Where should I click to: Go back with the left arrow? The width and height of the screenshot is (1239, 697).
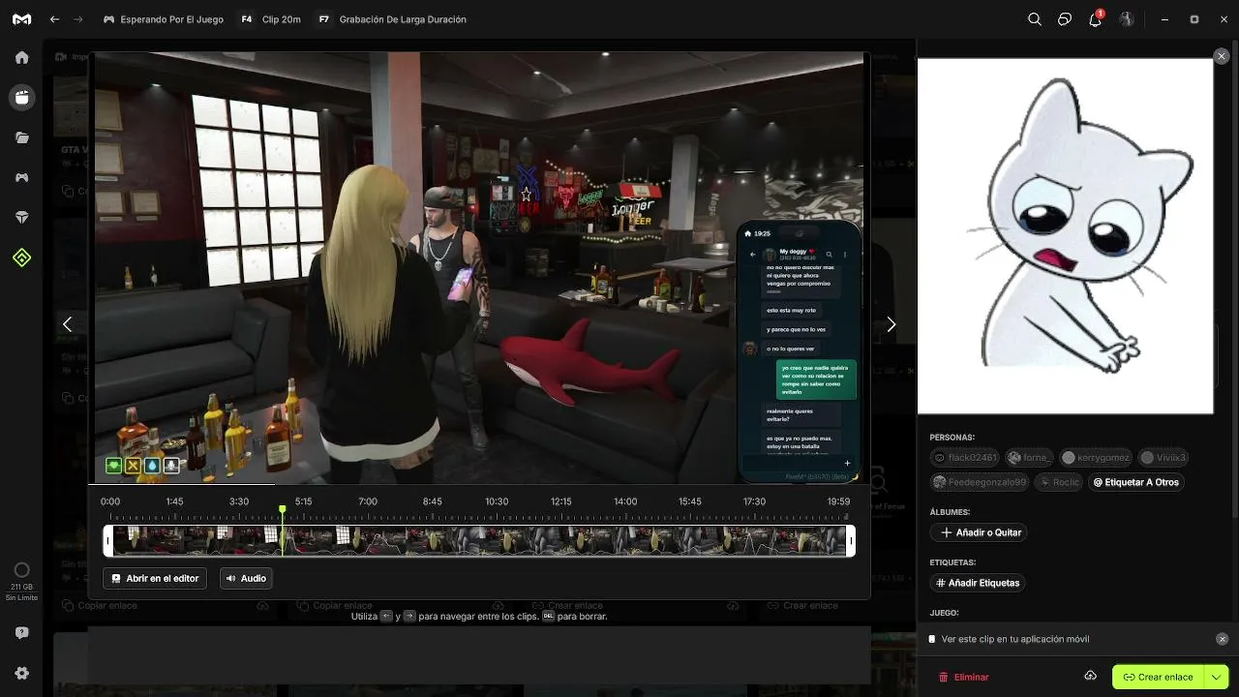(x=54, y=19)
